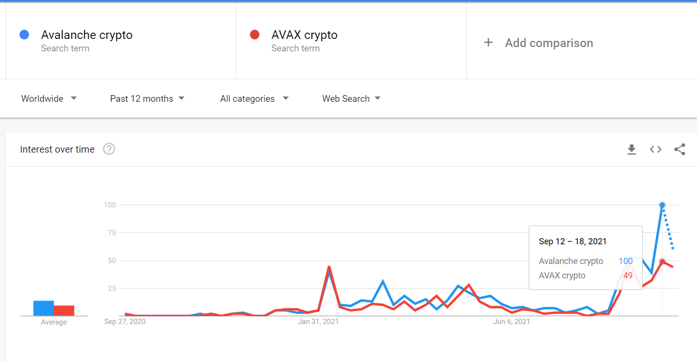Click the blue Average bar

[43, 308]
